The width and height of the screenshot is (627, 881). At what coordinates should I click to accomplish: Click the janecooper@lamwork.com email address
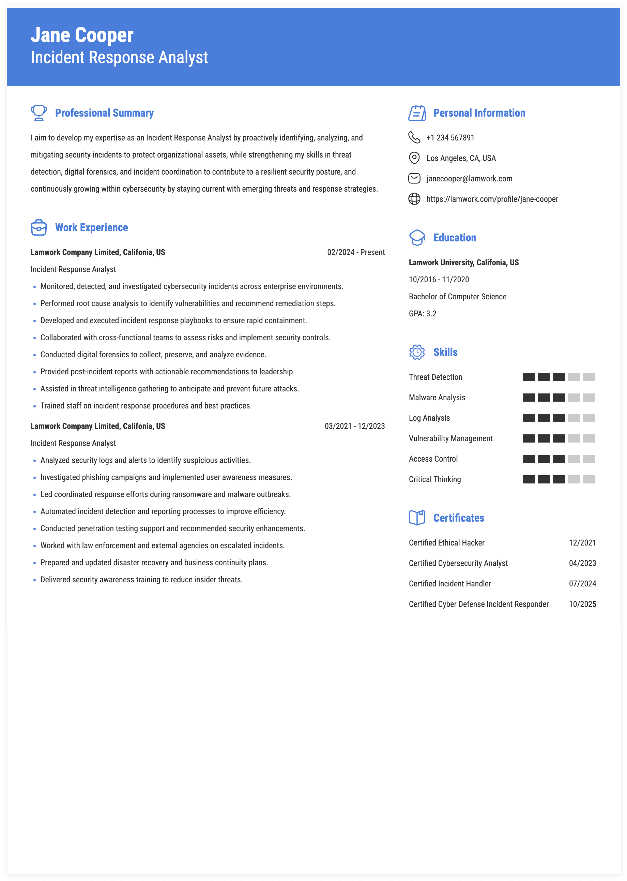point(470,179)
